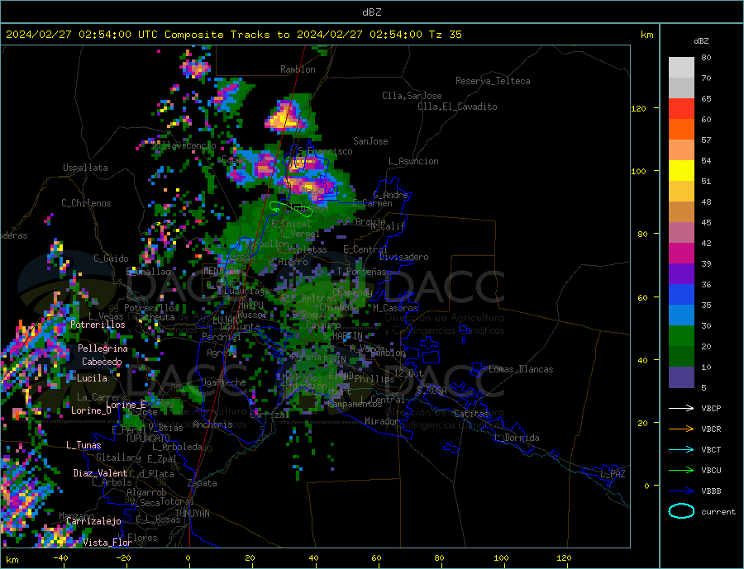Click the Diaz_Valent map label
Screen dimensions: 744x569
pyautogui.click(x=100, y=473)
